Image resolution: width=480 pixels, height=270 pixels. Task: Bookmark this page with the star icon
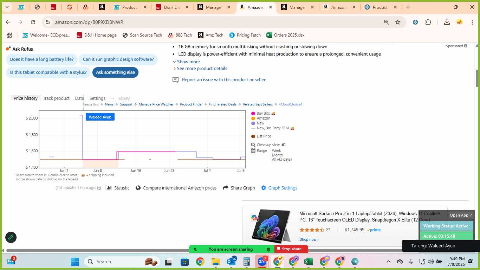pos(398,22)
